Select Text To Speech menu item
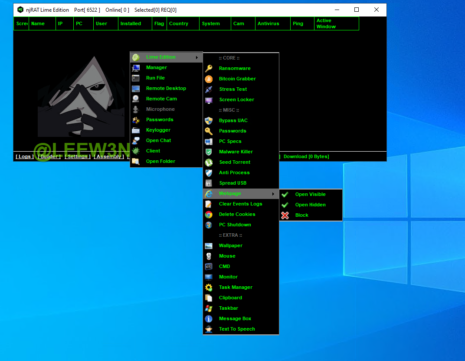Viewport: 465px width, 361px height. (237, 329)
